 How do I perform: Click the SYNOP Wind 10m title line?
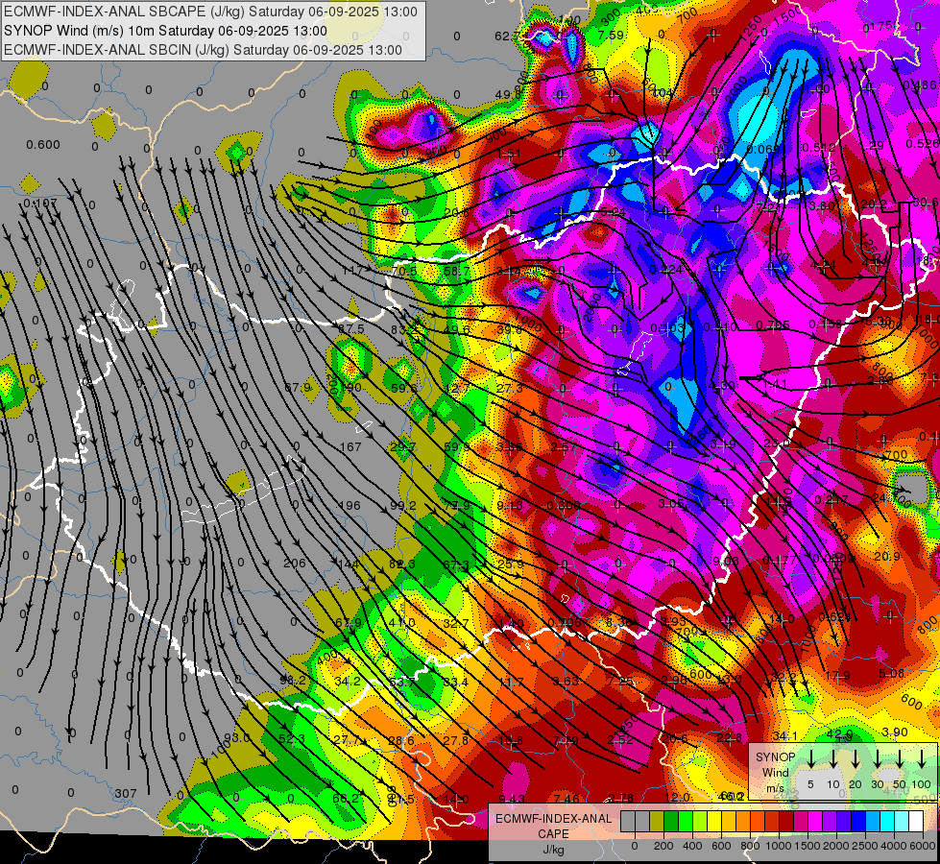point(165,31)
